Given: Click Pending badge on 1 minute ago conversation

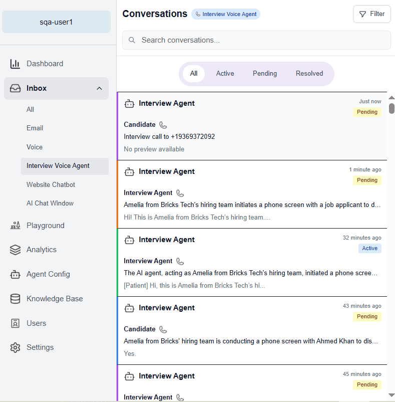Looking at the screenshot, I should tap(367, 180).
